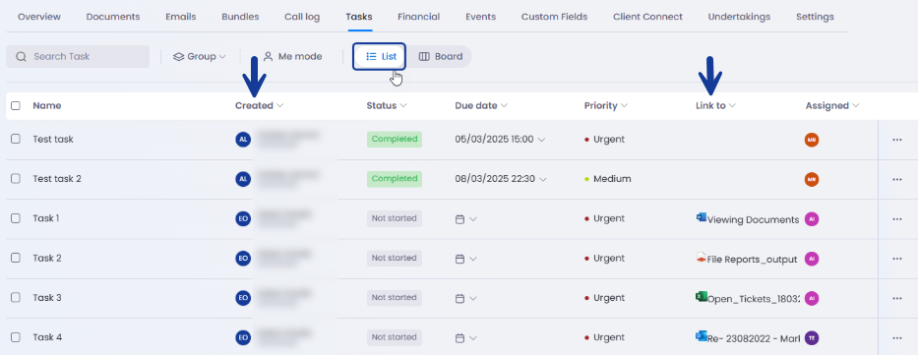Tick the select-all checkbox beside Name header
Viewport: 918px width, 355px height.
click(x=16, y=106)
